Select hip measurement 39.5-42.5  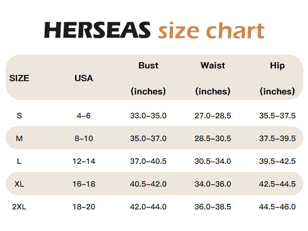click(277, 161)
